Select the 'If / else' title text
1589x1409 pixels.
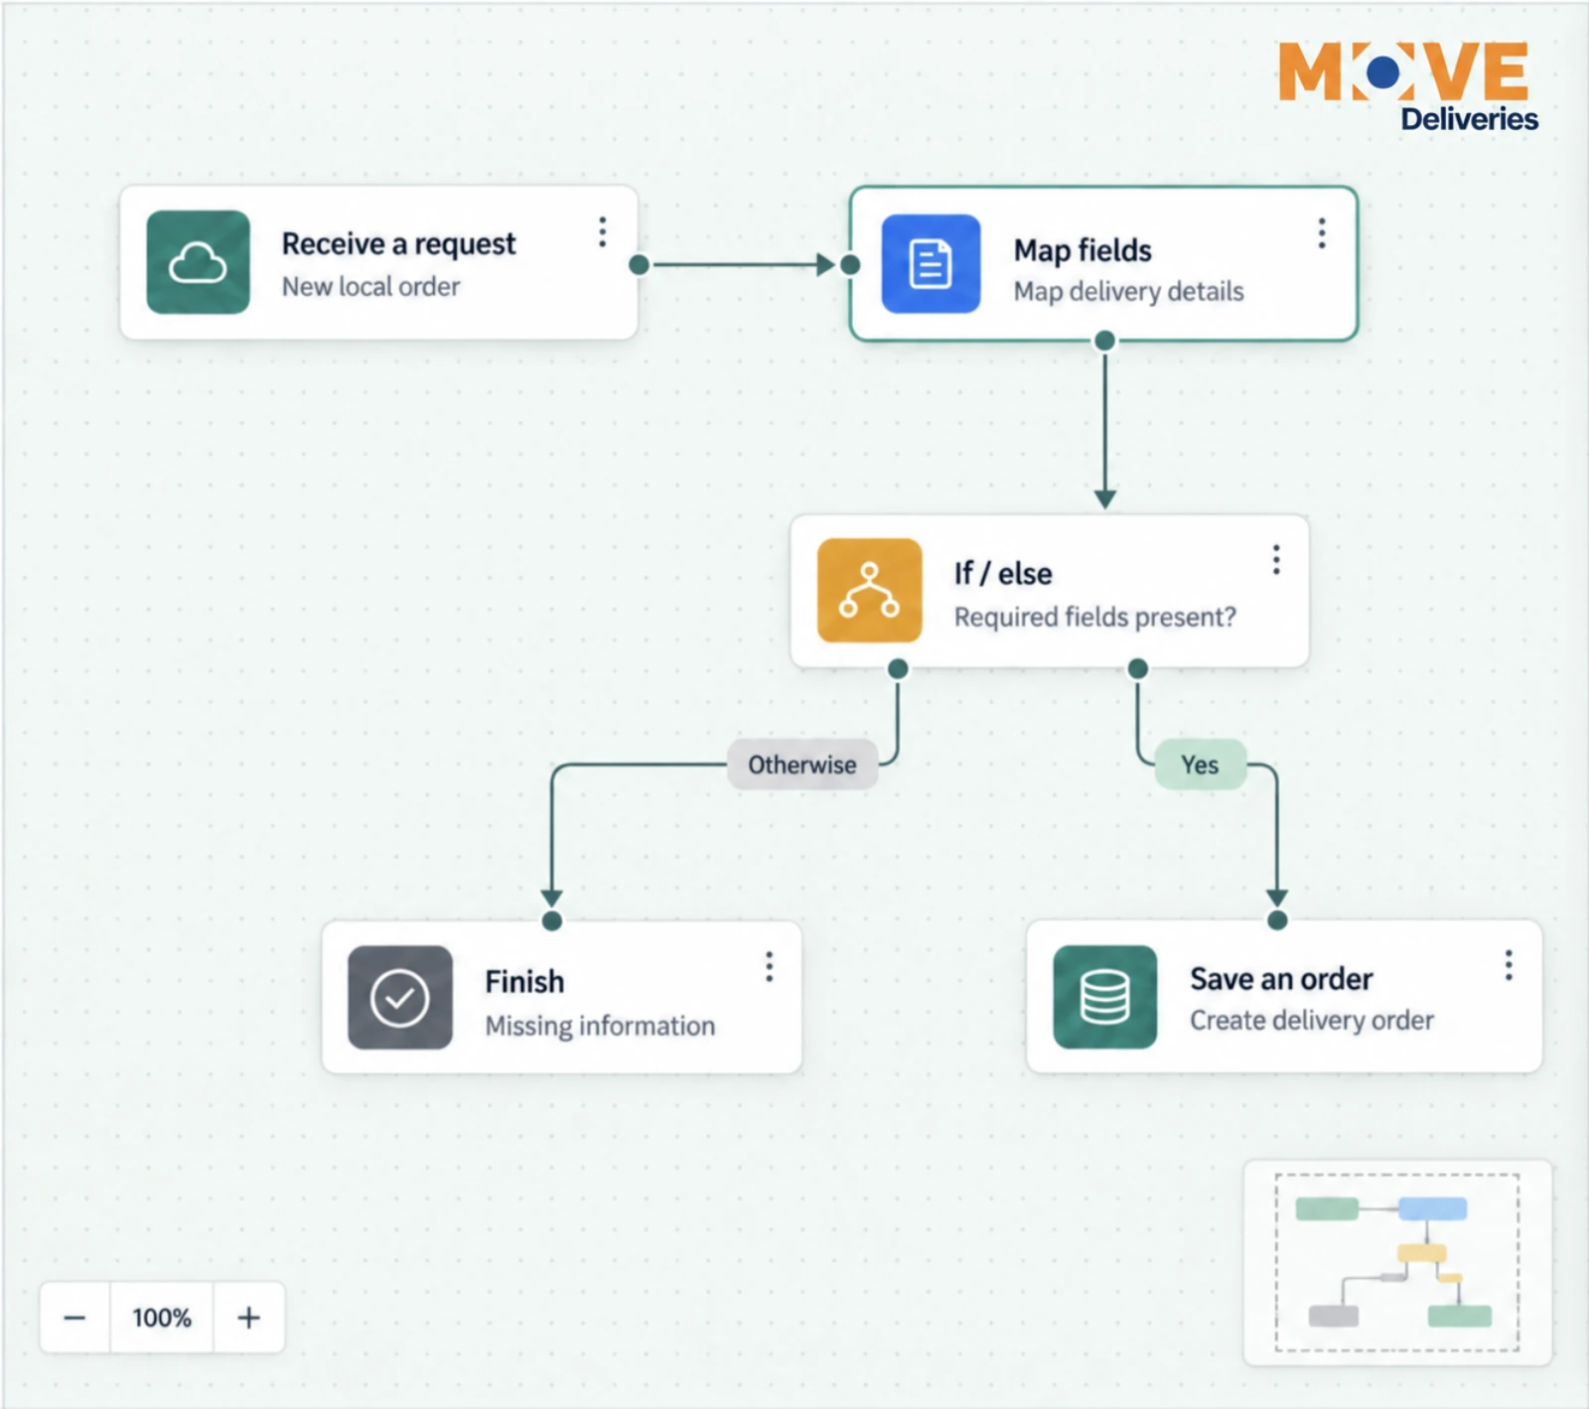coord(1003,574)
